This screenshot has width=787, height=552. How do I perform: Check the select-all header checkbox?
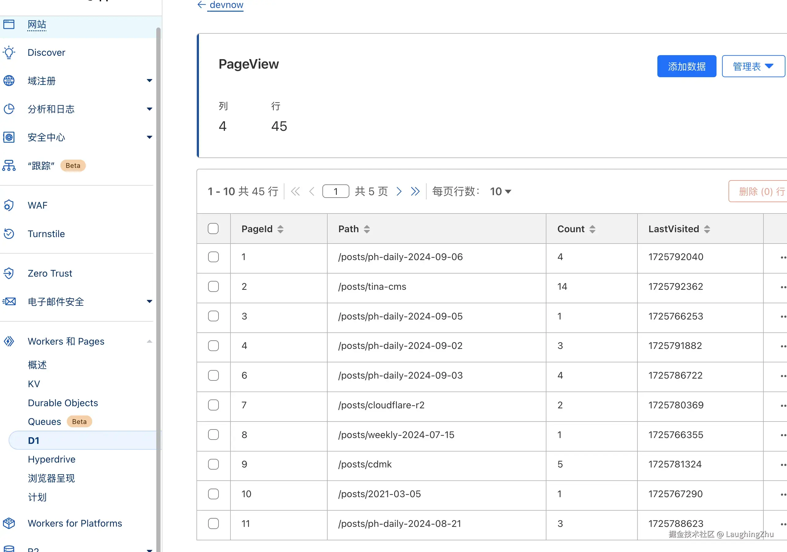click(213, 229)
